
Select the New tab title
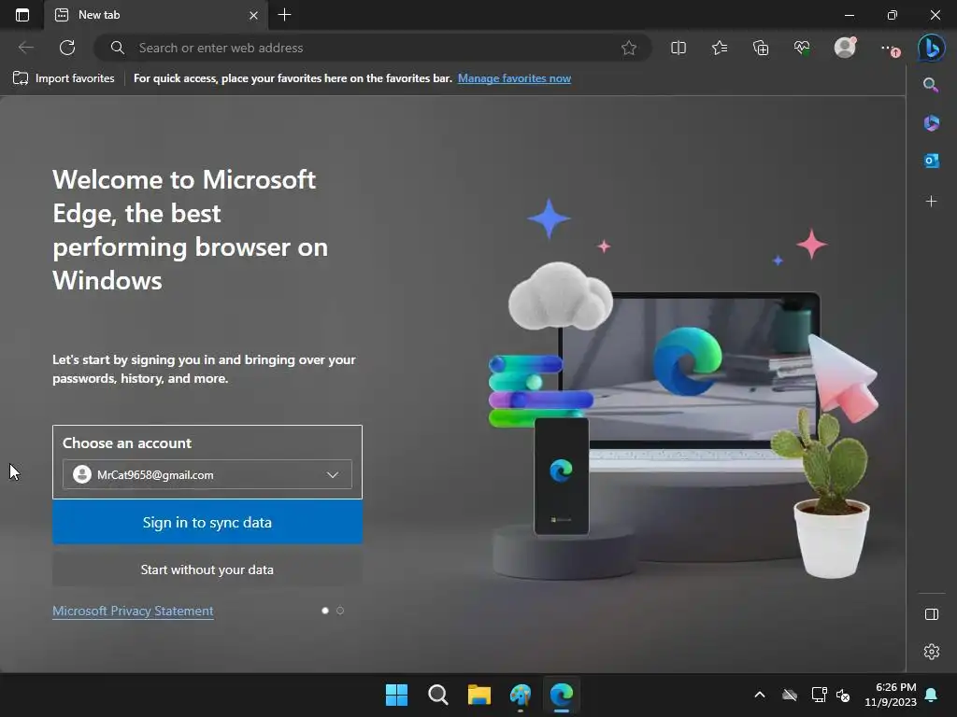coord(99,15)
